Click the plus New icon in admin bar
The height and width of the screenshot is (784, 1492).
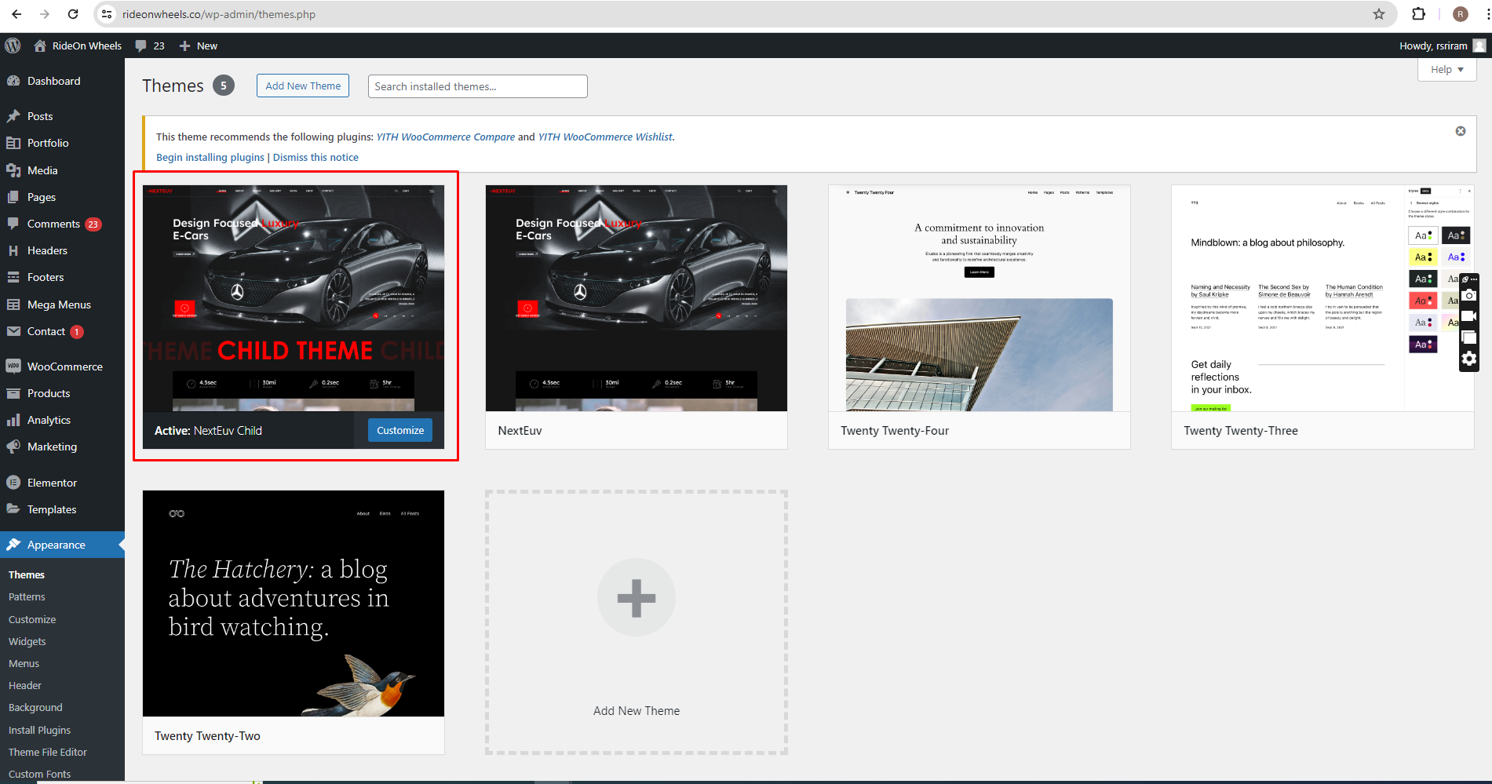tap(184, 46)
